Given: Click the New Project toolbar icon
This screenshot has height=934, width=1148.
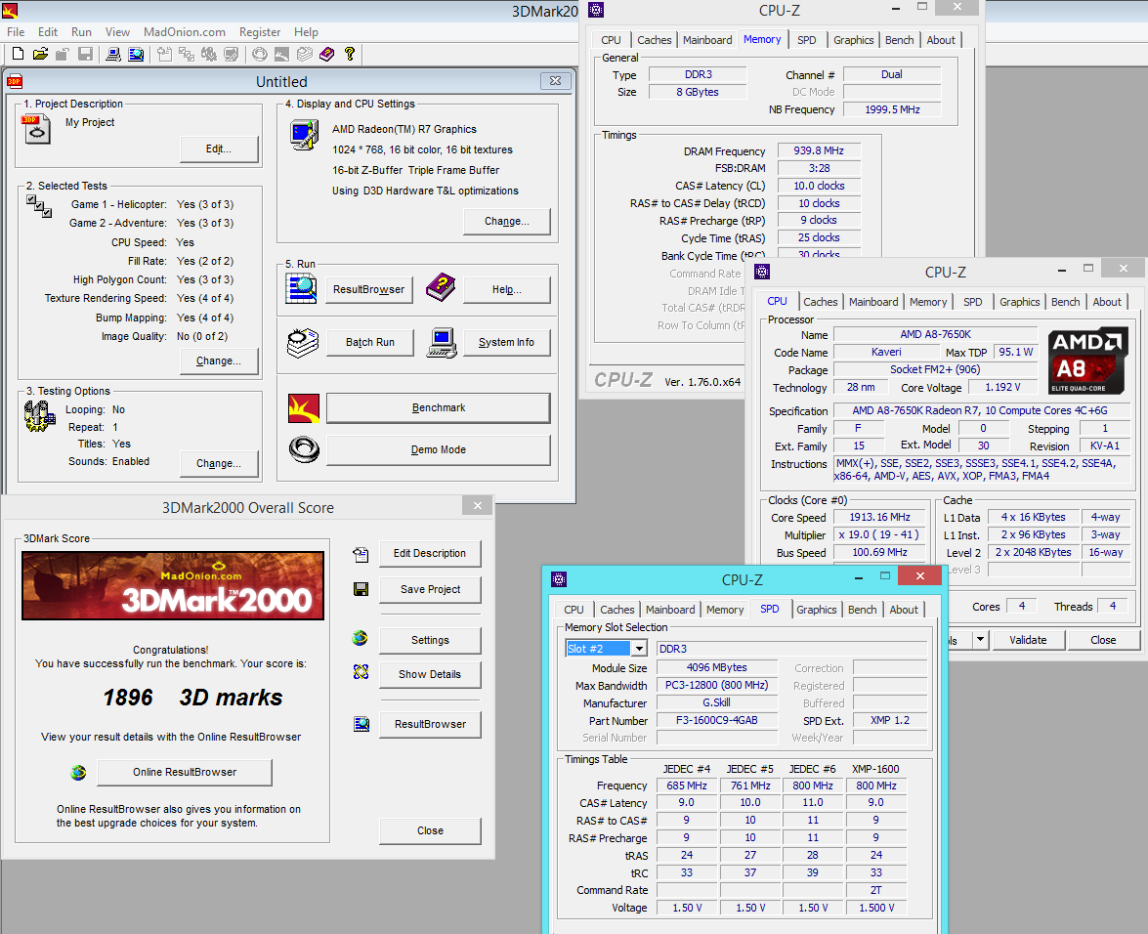Looking at the screenshot, I should (x=18, y=54).
